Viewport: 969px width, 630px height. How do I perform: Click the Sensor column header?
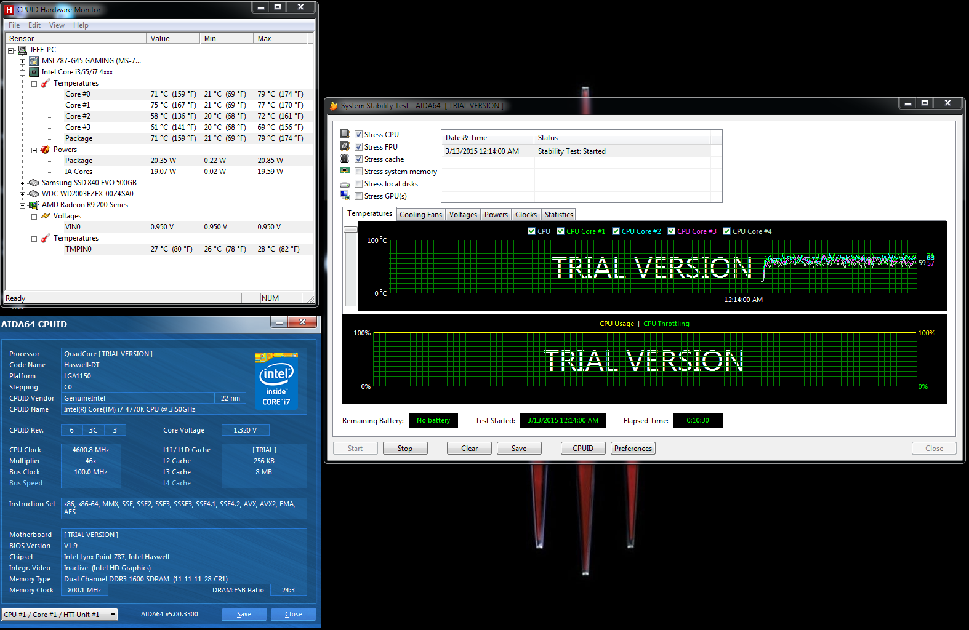tap(76, 38)
